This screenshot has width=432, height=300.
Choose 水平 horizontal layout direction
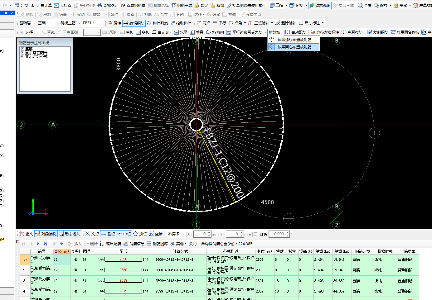click(x=181, y=32)
